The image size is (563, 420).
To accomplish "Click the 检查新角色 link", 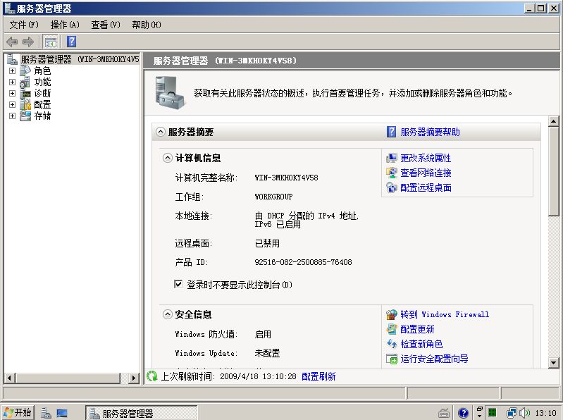I will [421, 344].
